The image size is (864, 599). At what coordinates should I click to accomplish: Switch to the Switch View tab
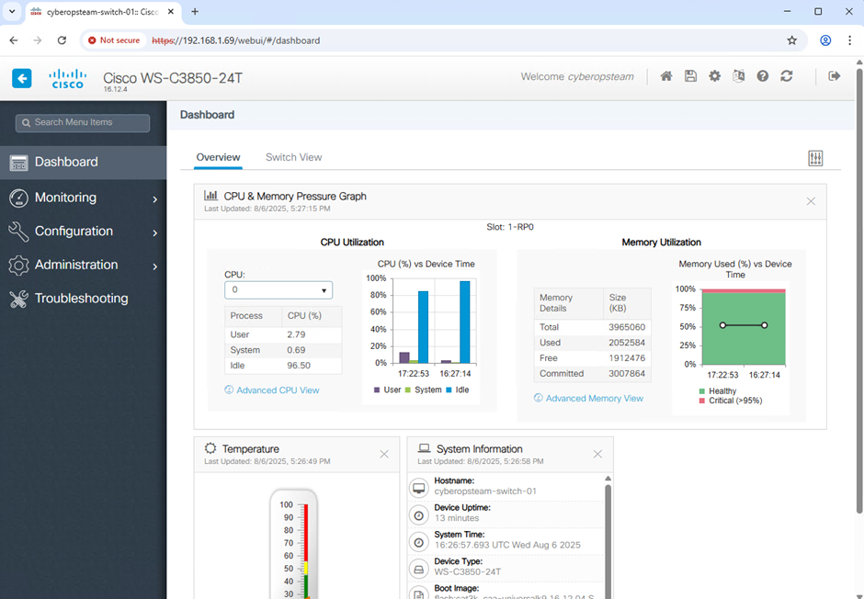click(294, 157)
